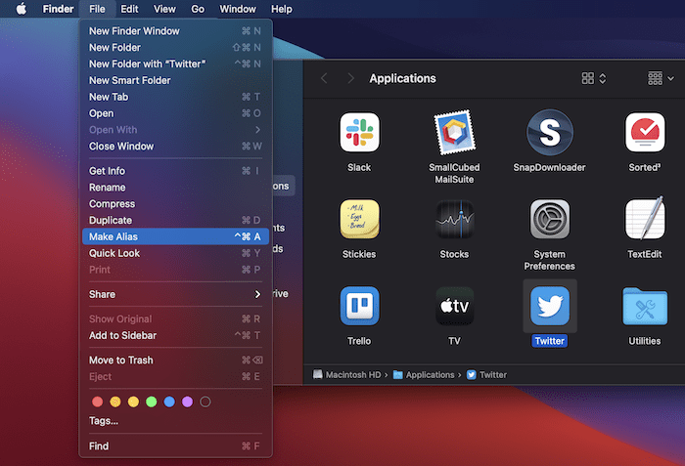Click the Twitter label under the icon
Screen dimensions: 685x466
[550, 341]
